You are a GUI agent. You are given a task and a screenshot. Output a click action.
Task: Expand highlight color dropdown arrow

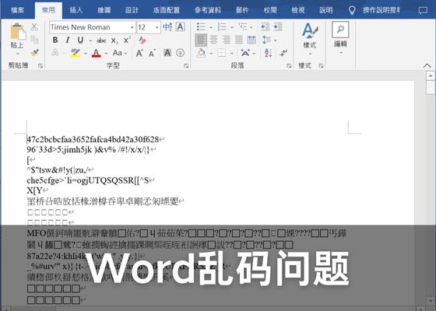86,53
